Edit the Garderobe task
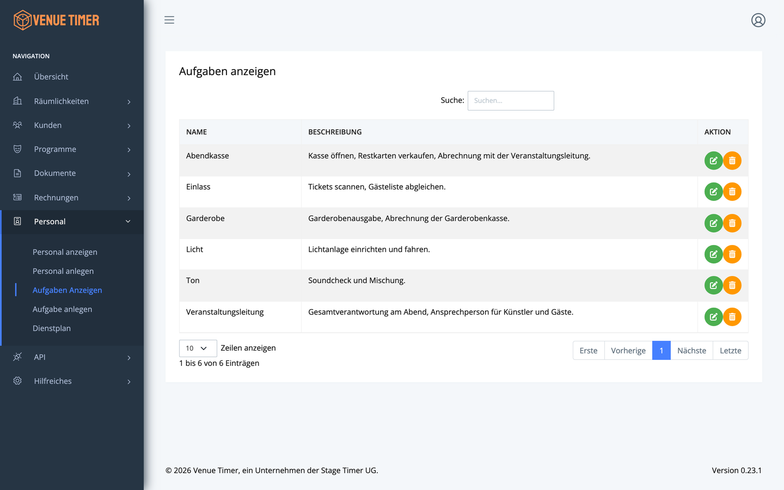This screenshot has height=490, width=784. pos(713,223)
